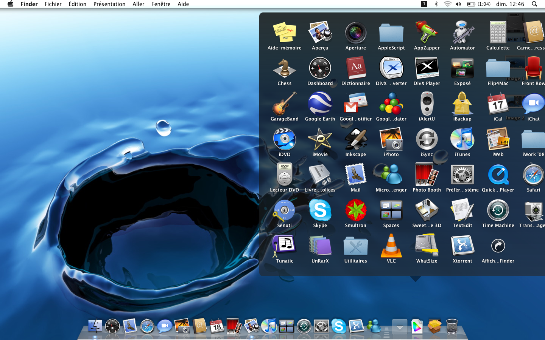Open GarageBand from the applications grid
The height and width of the screenshot is (340, 545).
284,104
